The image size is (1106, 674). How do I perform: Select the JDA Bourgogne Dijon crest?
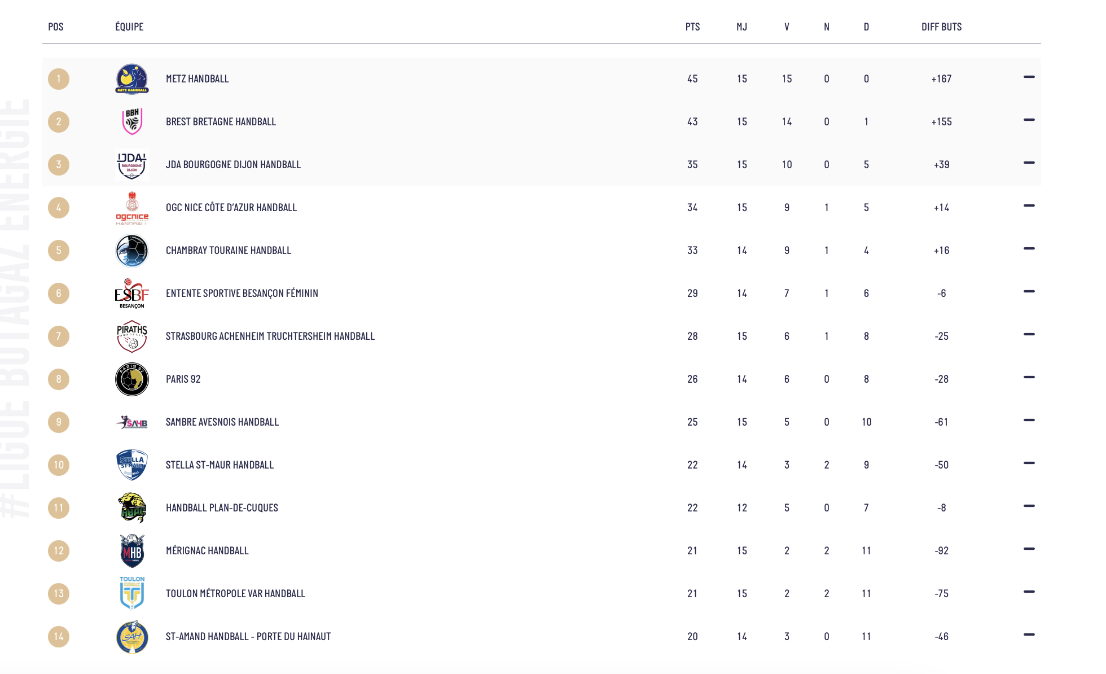point(132,165)
